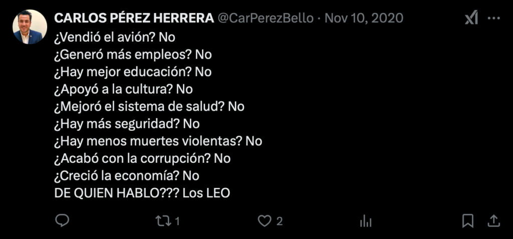Click the text "DE QUIEN HABLO??? Los LEO"
Screen dimensions: 513x239
pyautogui.click(x=142, y=193)
